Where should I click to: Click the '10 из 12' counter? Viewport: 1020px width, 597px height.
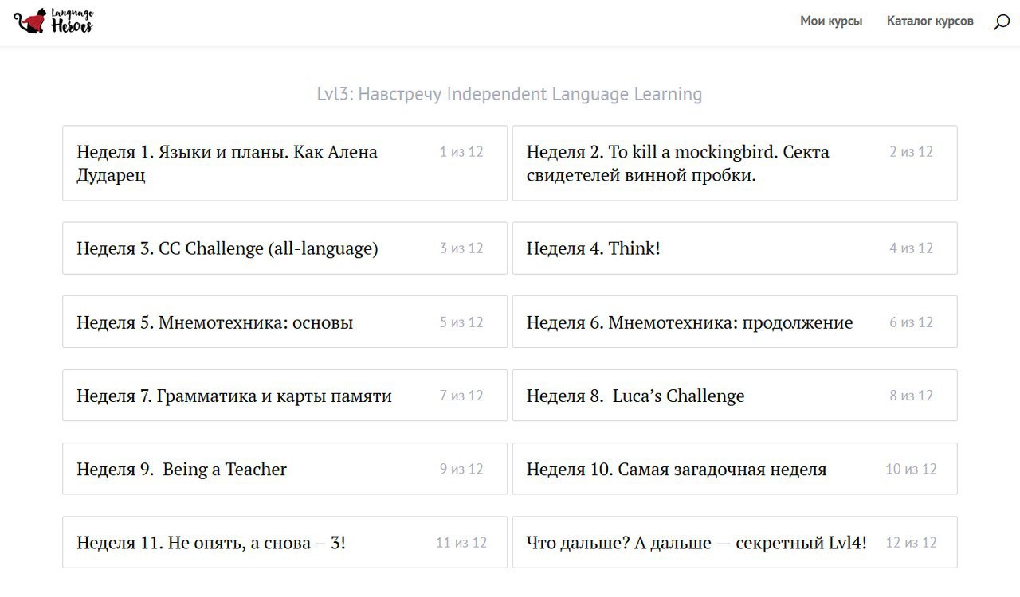click(911, 469)
